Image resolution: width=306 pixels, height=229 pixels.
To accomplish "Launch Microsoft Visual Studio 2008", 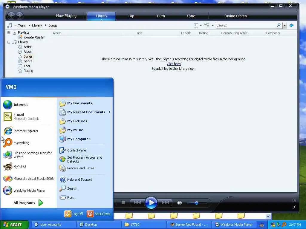I will click(x=29, y=179).
